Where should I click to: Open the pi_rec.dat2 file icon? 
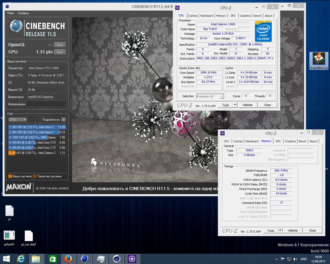click(29, 238)
